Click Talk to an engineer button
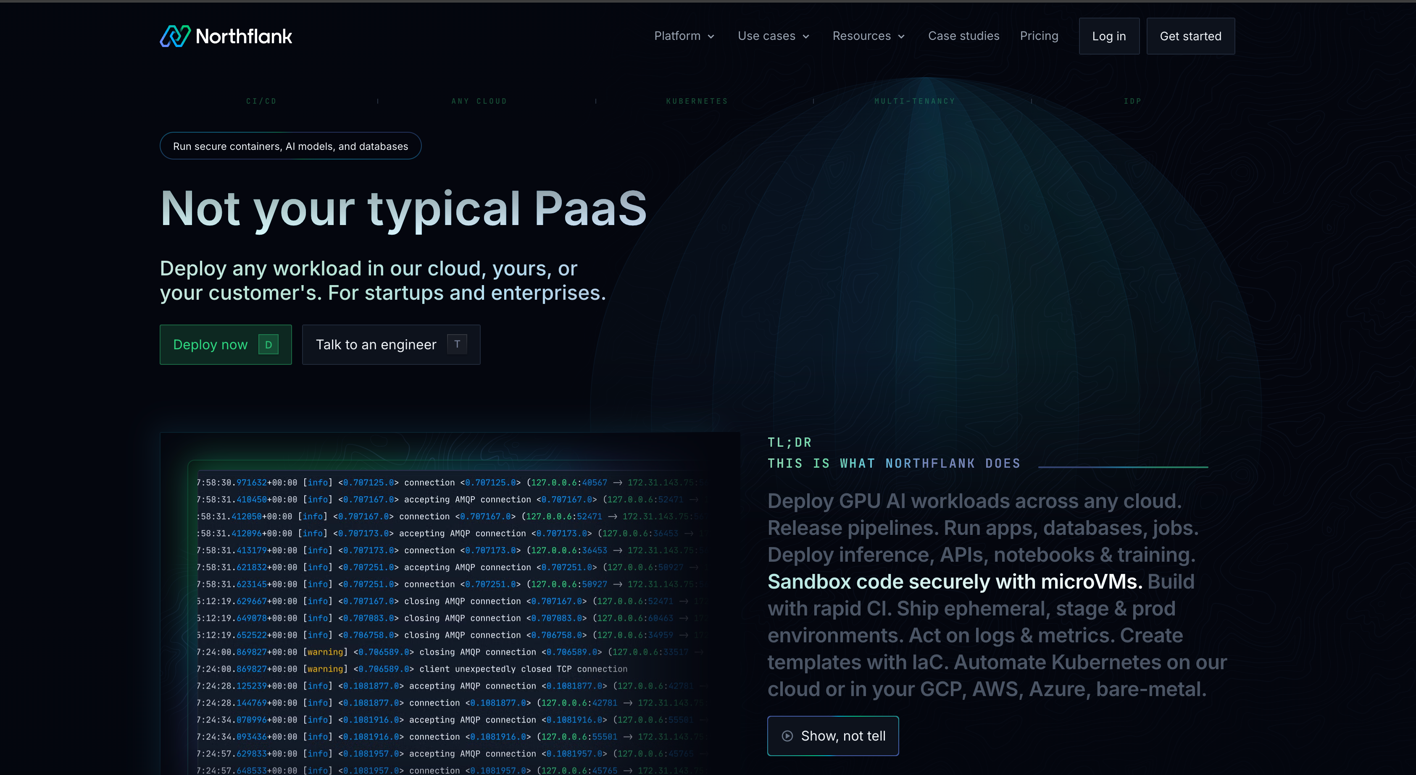The image size is (1416, 775). click(376, 345)
